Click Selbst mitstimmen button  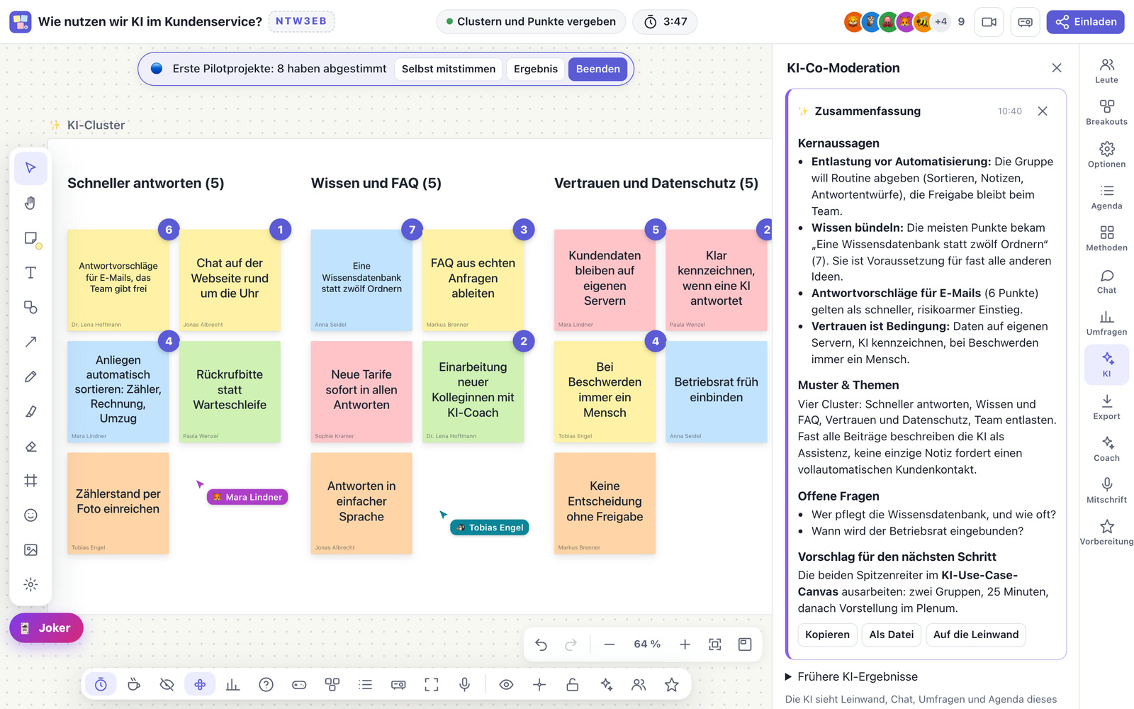[449, 69]
